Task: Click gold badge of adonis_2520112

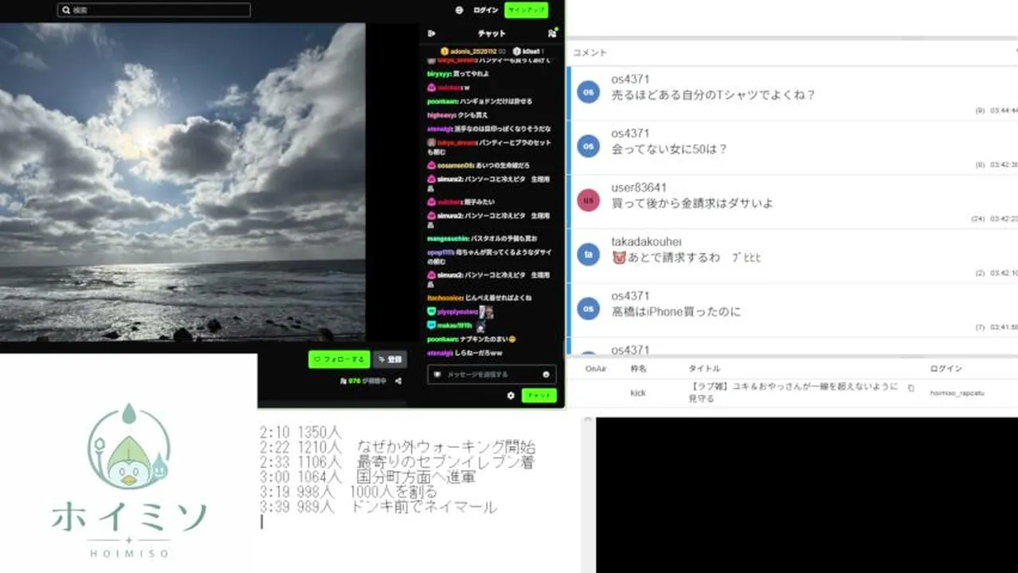Action: click(444, 51)
